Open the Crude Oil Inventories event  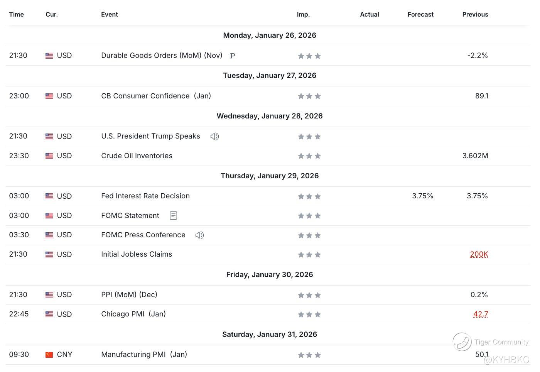(x=137, y=156)
